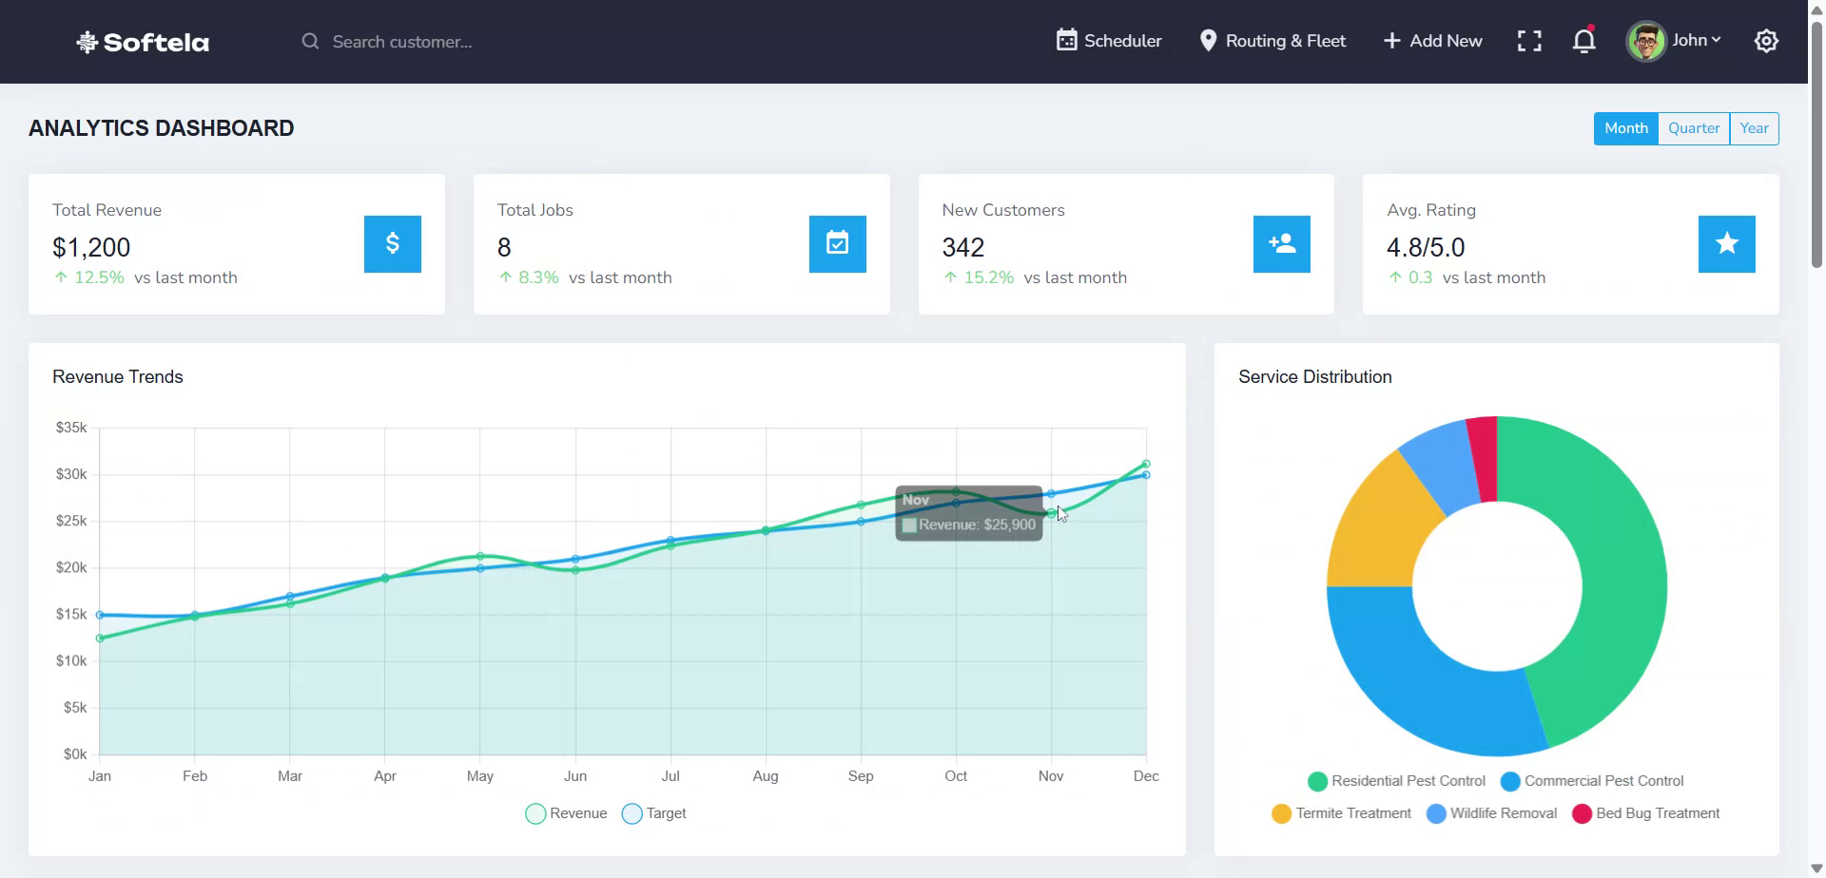Open the Add New menu
The width and height of the screenshot is (1826, 878).
click(x=1432, y=41)
